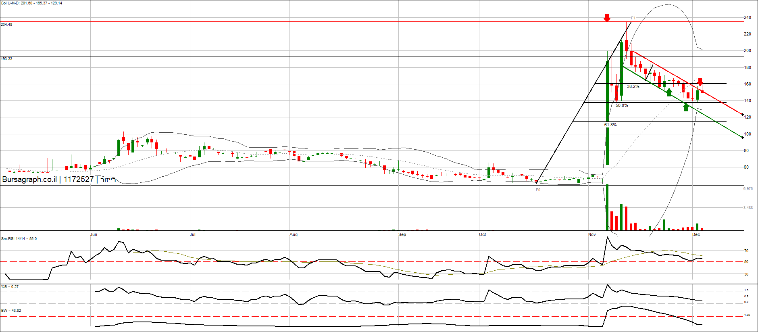Click the 61.8% Fibonacci retracement label
The image size is (758, 332).
tap(610, 125)
